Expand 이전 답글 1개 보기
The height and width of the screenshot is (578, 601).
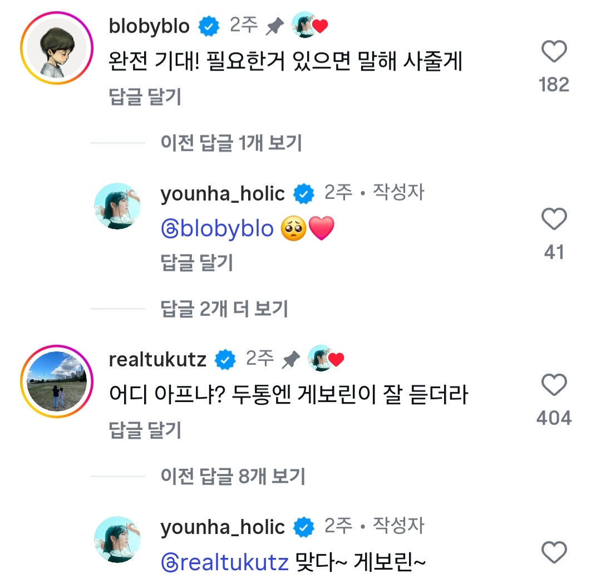click(x=231, y=143)
